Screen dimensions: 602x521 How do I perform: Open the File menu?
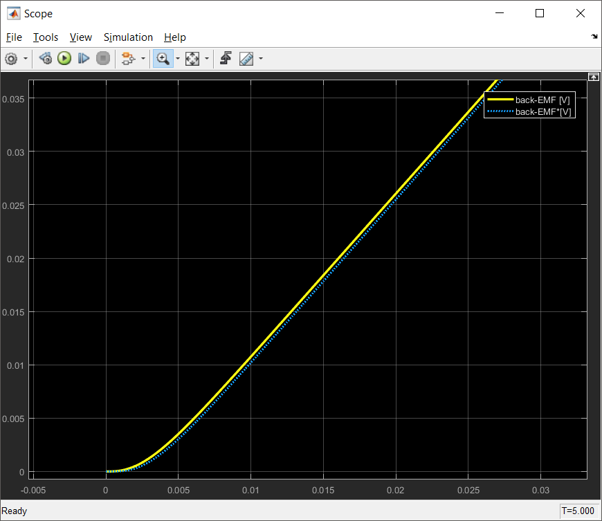pyautogui.click(x=15, y=37)
